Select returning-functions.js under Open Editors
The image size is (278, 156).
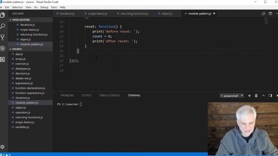(x=30, y=35)
